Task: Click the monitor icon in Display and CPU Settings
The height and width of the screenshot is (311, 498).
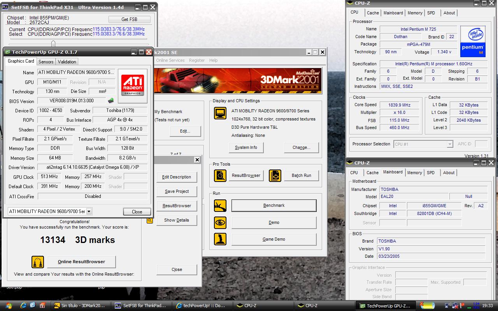Action: [220, 113]
